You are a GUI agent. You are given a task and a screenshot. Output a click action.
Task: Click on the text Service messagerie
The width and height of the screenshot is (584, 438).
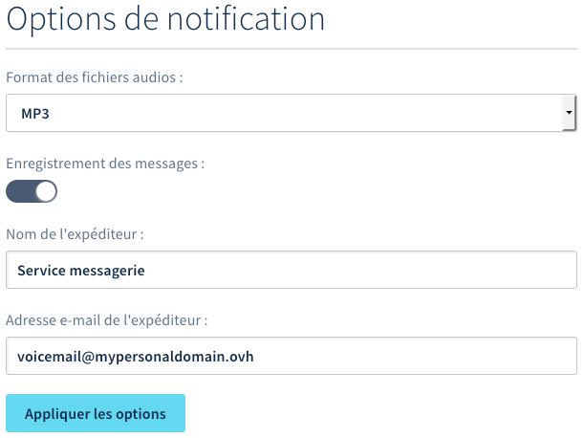click(80, 270)
